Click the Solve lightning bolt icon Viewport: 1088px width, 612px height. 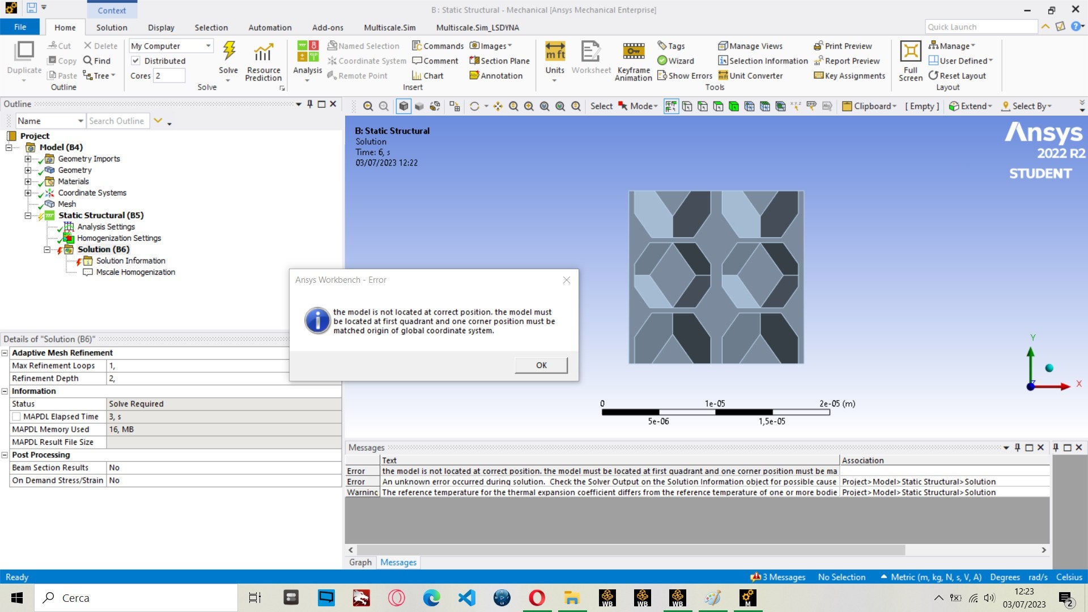point(229,51)
